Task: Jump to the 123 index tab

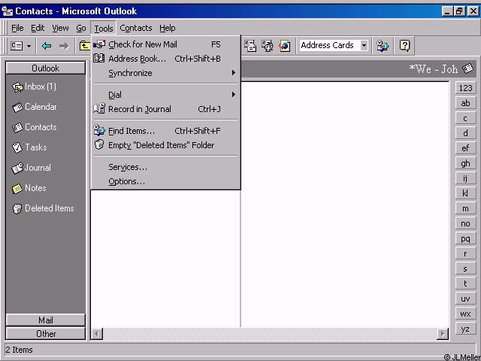Action: pos(465,88)
